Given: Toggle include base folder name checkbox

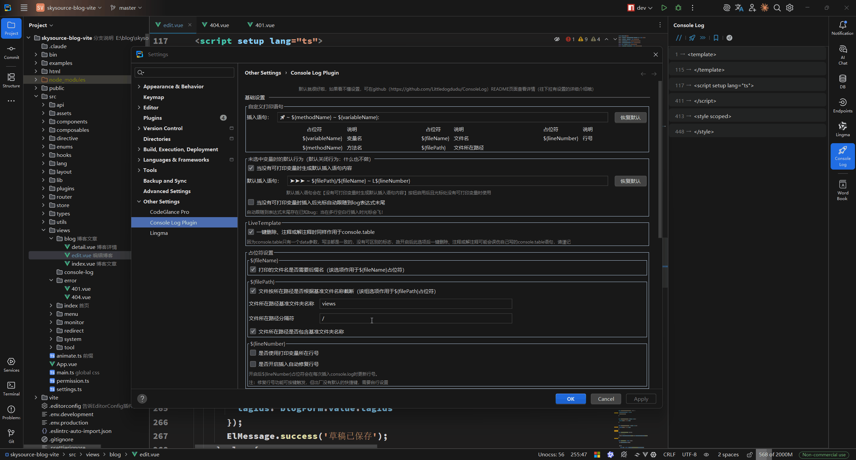Looking at the screenshot, I should click(x=253, y=332).
